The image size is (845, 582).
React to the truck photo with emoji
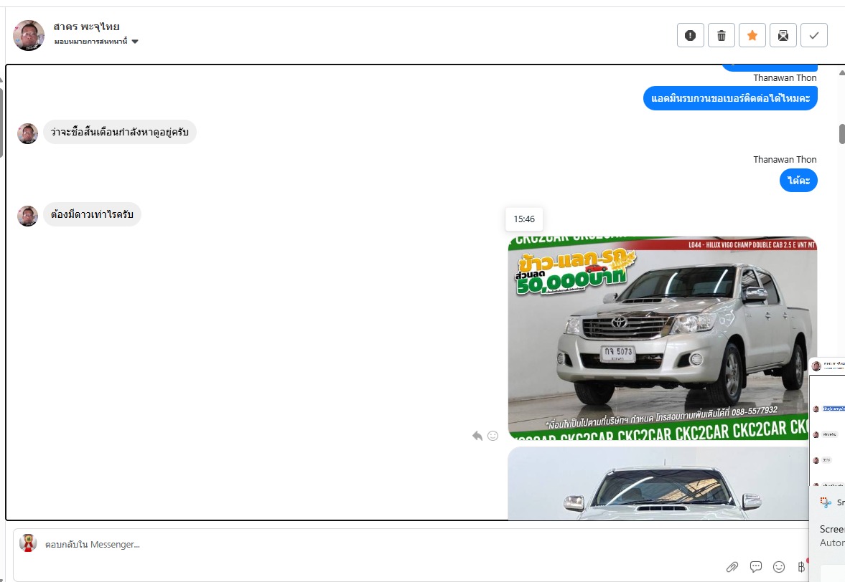point(492,436)
